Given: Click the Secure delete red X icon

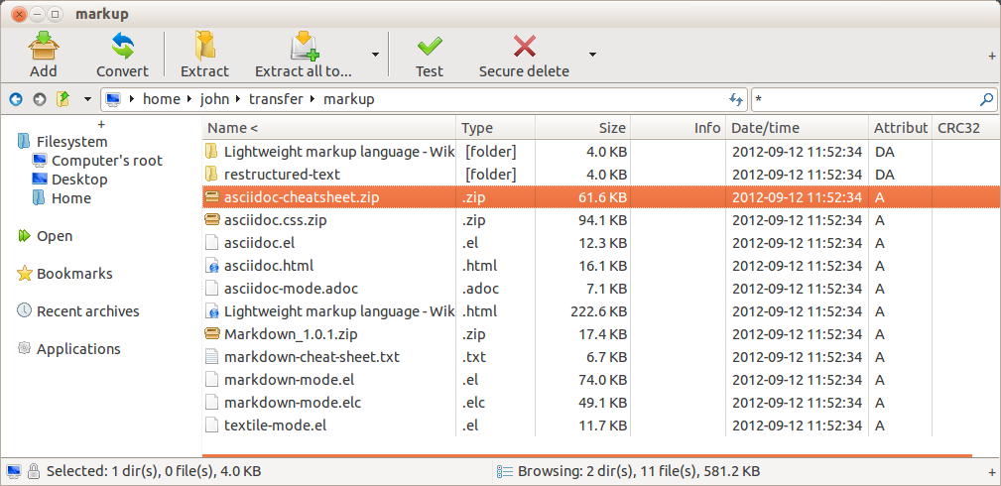Looking at the screenshot, I should (524, 47).
